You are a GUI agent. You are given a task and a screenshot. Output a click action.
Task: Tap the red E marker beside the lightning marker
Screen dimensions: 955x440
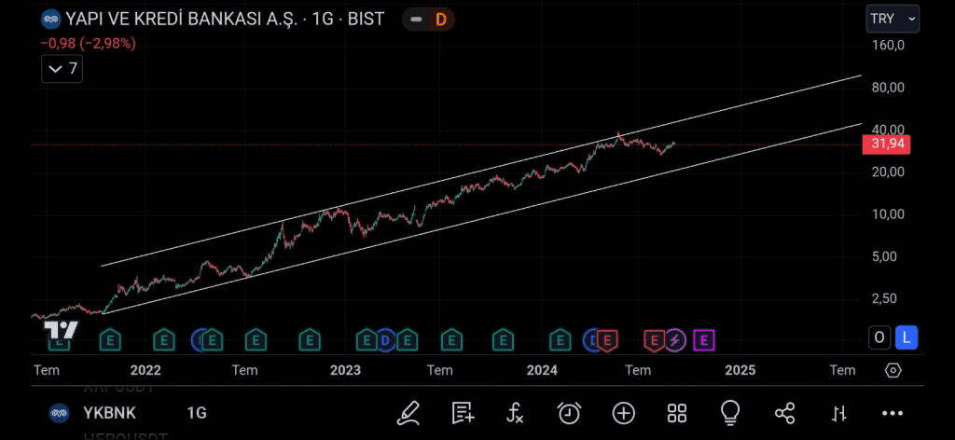click(654, 340)
